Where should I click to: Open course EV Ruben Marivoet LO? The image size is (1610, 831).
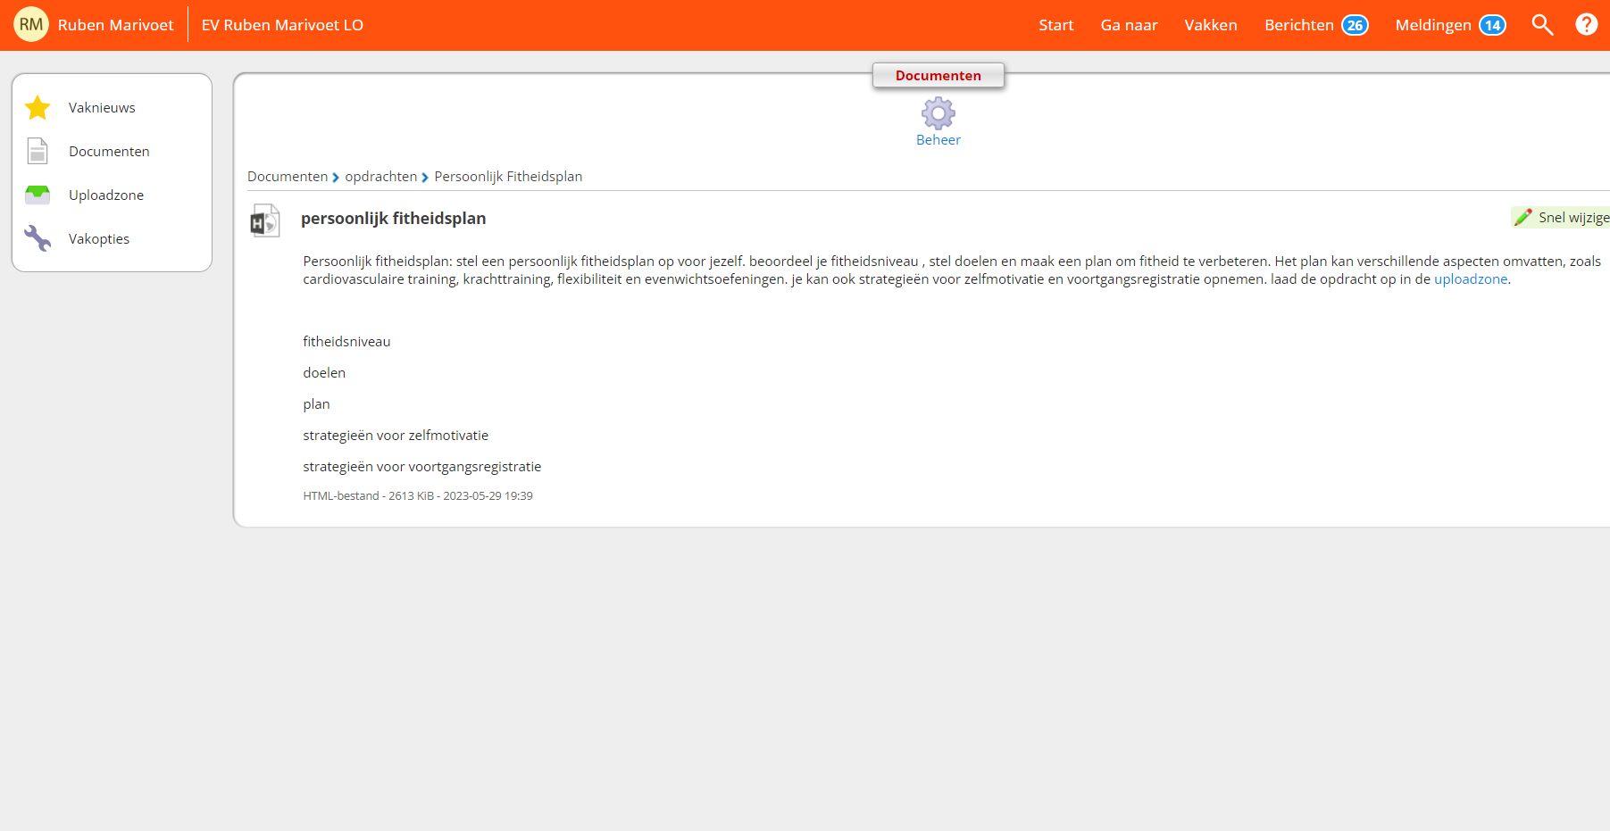coord(282,25)
